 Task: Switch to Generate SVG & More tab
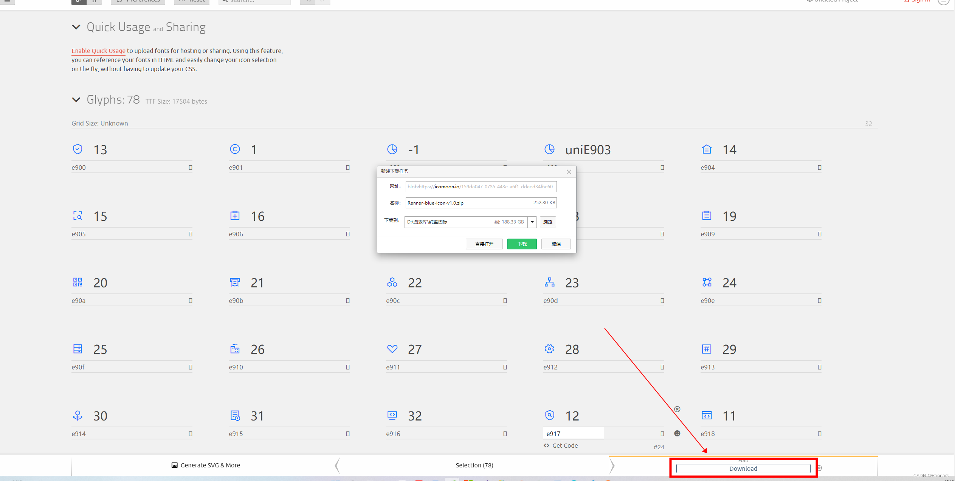tap(206, 465)
